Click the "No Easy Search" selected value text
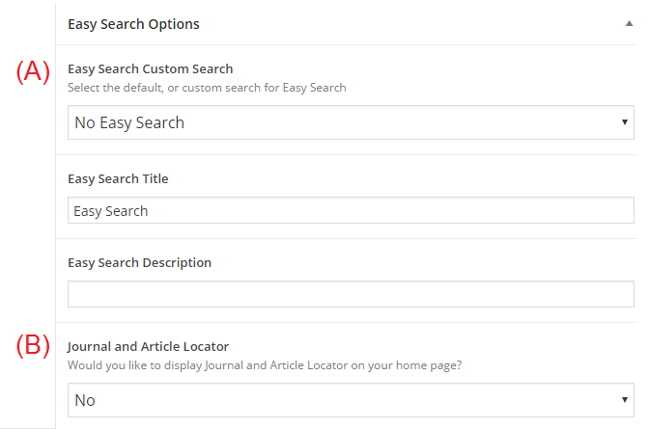The height and width of the screenshot is (429, 650). [x=129, y=122]
